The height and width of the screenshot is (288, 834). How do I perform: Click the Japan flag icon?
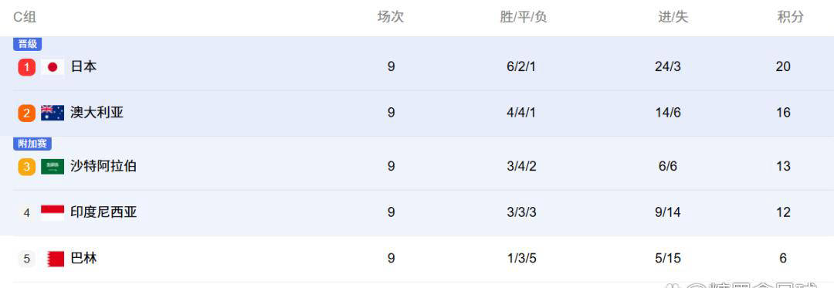click(x=53, y=67)
